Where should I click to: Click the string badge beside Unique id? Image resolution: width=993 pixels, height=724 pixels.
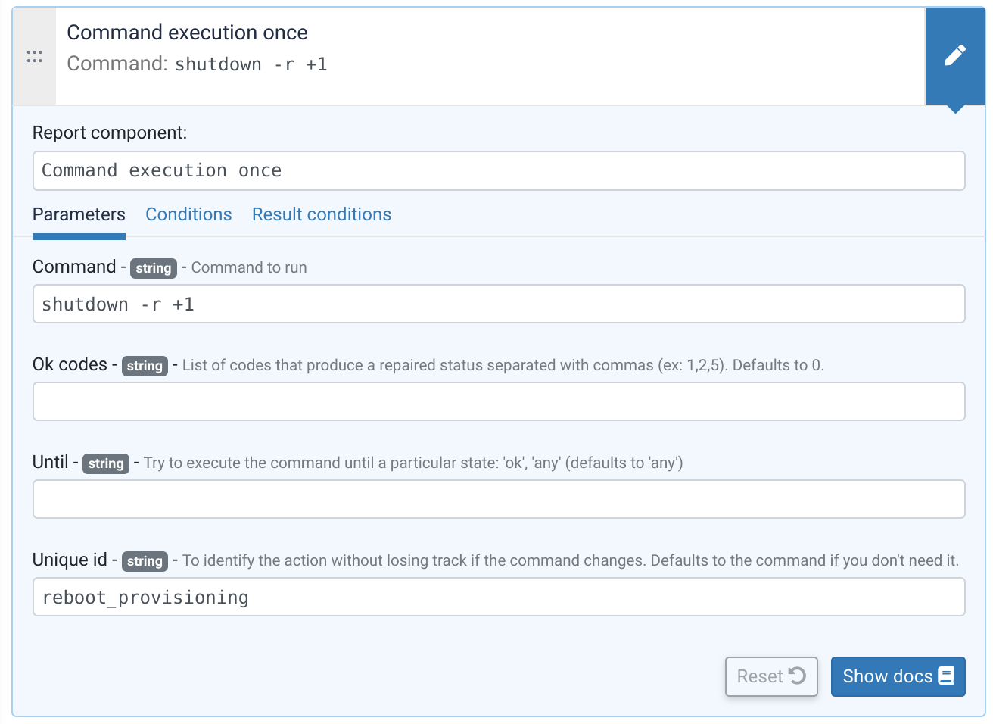[145, 561]
